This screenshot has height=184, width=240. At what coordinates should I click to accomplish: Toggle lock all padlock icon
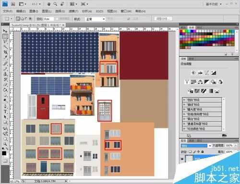tap(203, 151)
